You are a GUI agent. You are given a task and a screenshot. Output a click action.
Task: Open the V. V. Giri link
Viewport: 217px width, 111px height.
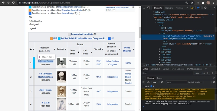click(45, 103)
